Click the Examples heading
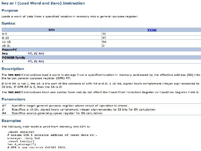Viewport: 201px width, 151px height. 11,121
